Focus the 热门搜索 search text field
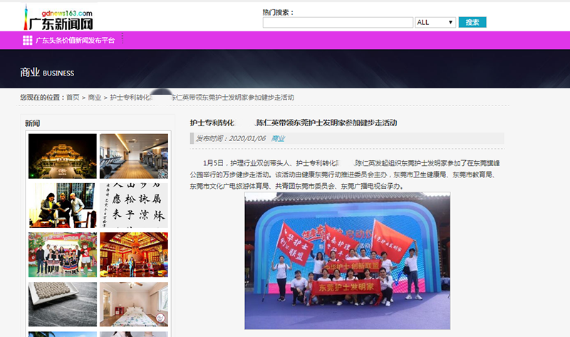 tap(338, 23)
